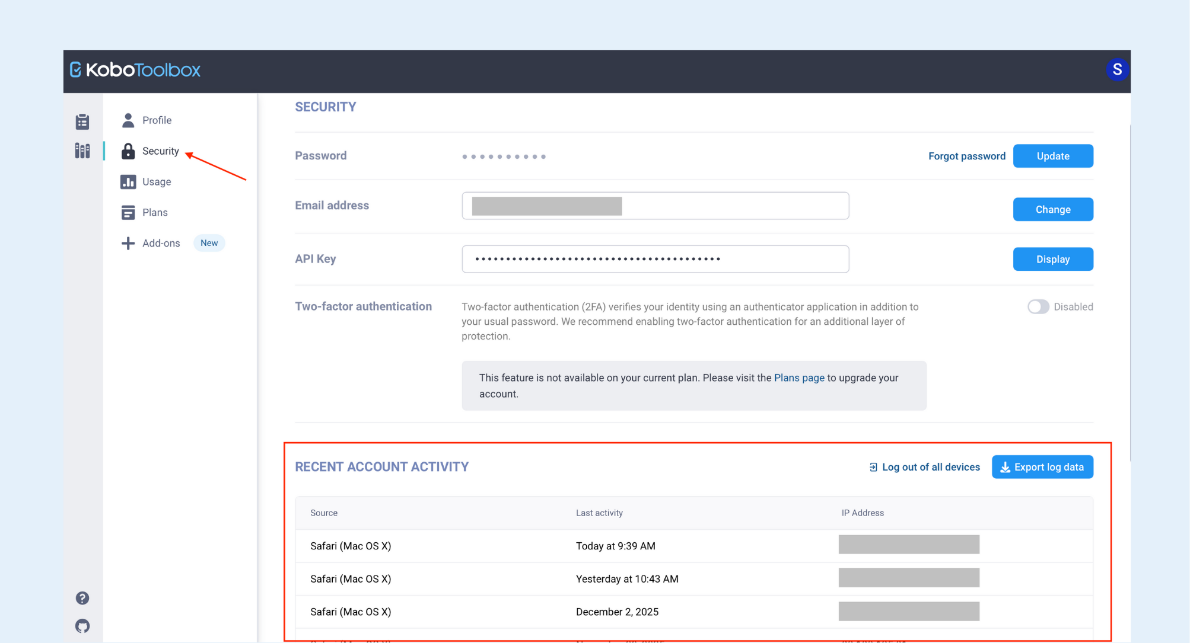Open the Profile settings page
Viewport: 1190px width, 643px height.
click(x=157, y=120)
